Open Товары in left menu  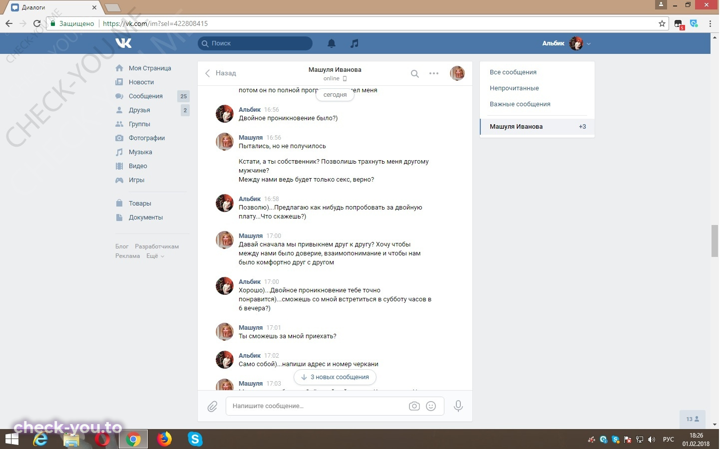coord(140,204)
